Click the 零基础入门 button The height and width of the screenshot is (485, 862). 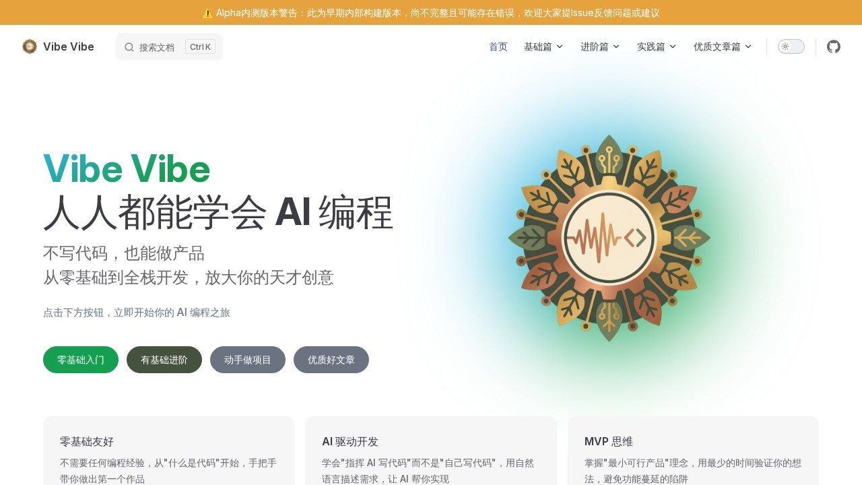tap(81, 360)
